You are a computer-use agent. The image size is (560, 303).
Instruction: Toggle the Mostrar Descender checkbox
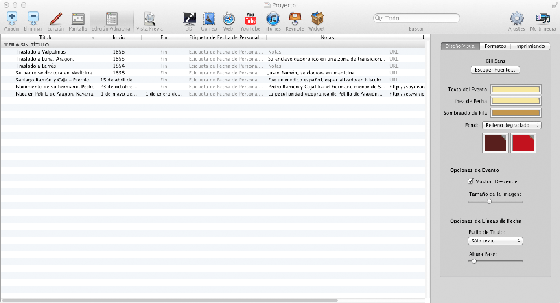tap(471, 181)
